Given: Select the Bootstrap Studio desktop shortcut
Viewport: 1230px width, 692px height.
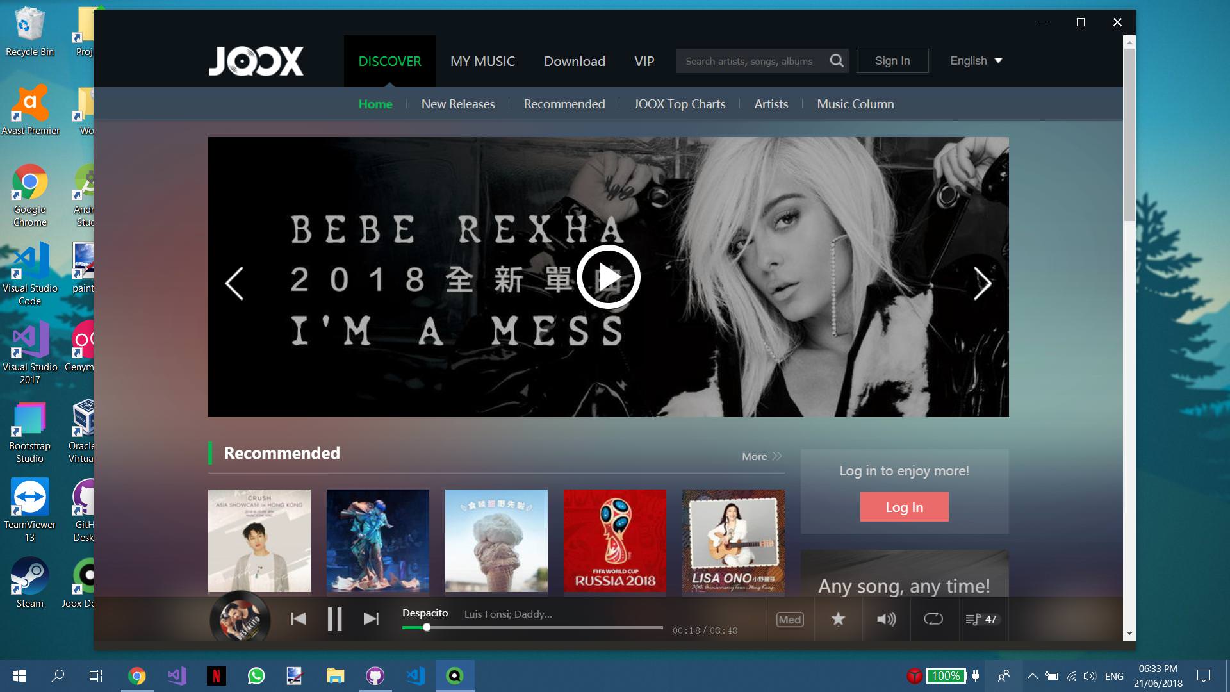Looking at the screenshot, I should 29,432.
